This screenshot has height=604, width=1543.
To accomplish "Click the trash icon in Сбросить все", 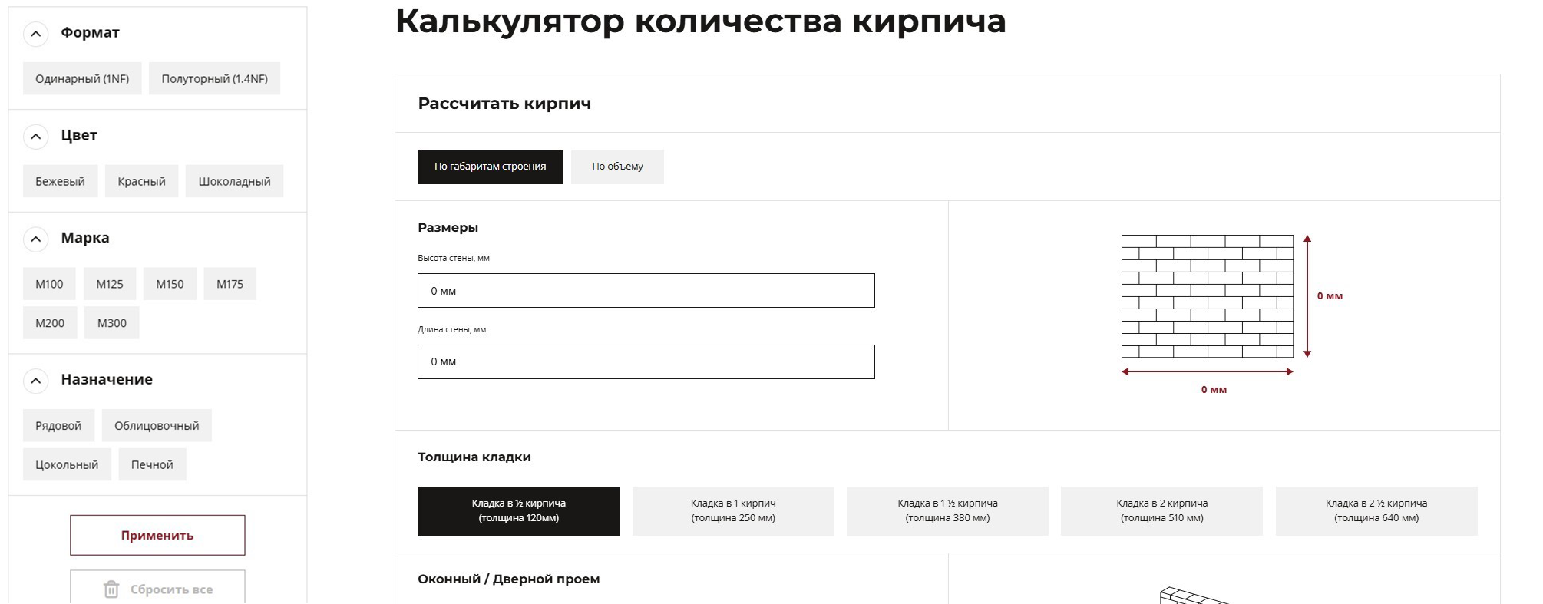I will pyautogui.click(x=111, y=589).
